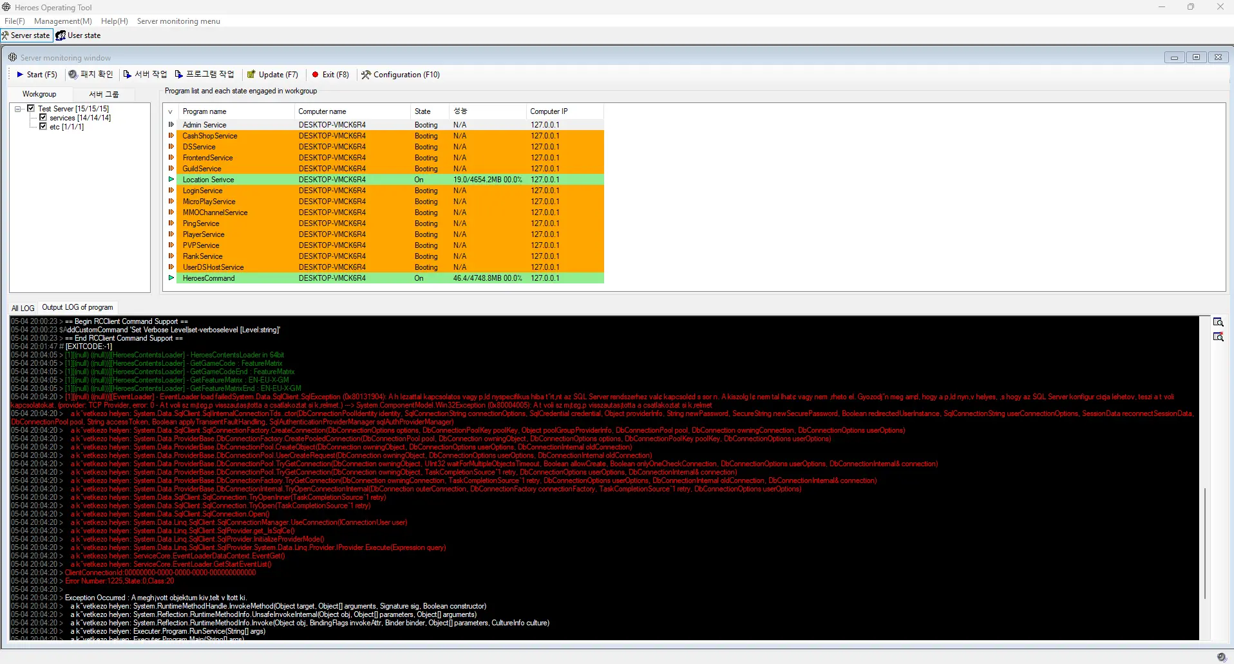
Task: Open Configuration (F10) tools icon
Action: [366, 75]
